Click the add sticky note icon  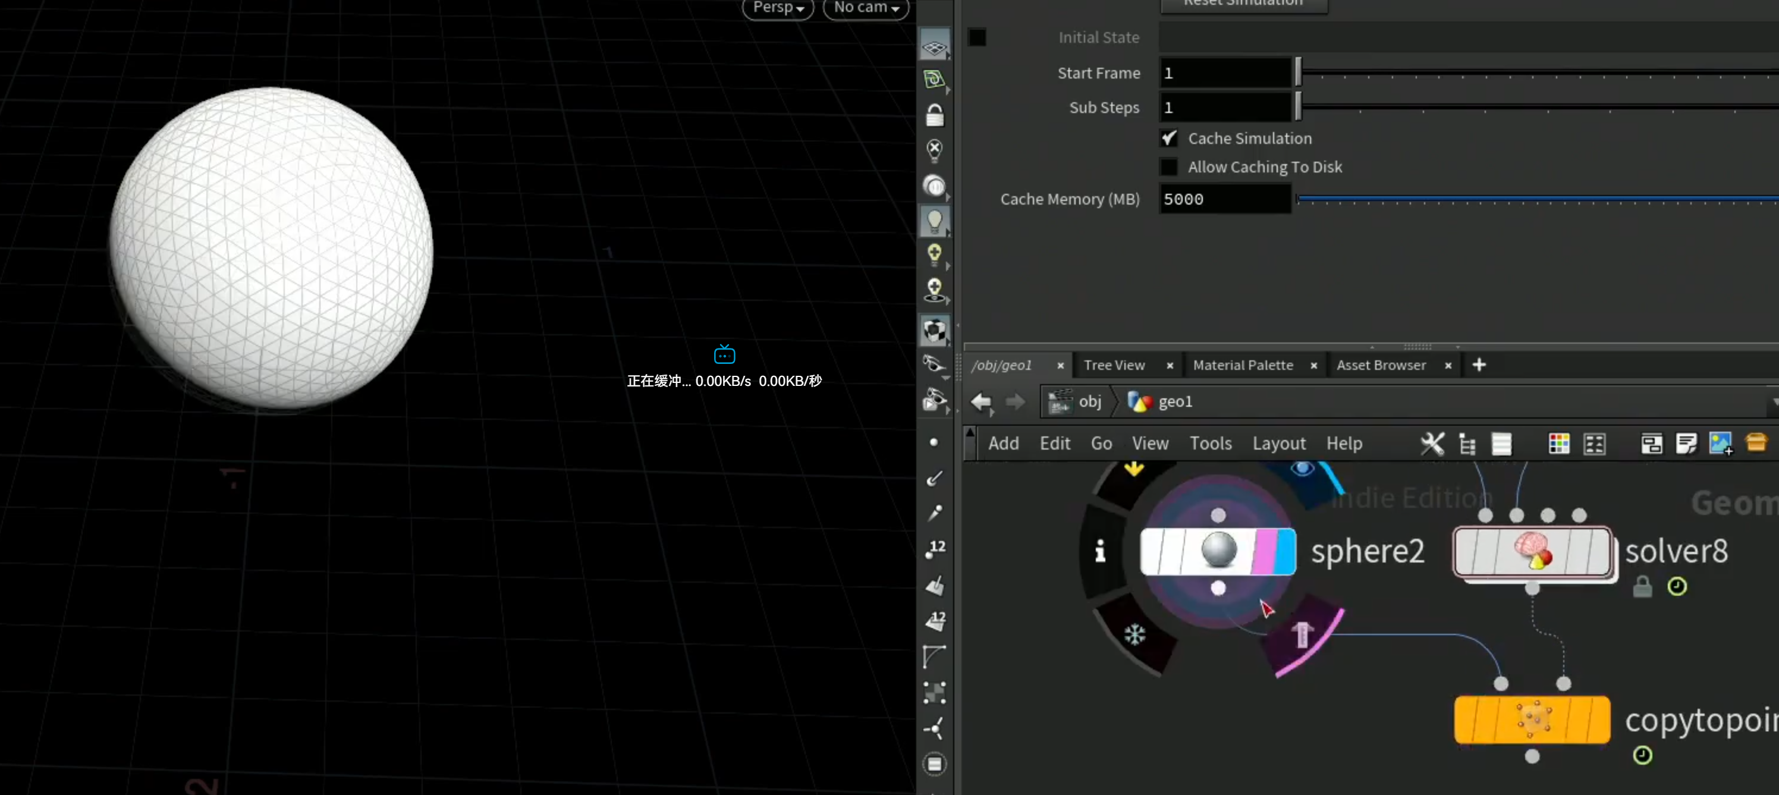(1686, 444)
